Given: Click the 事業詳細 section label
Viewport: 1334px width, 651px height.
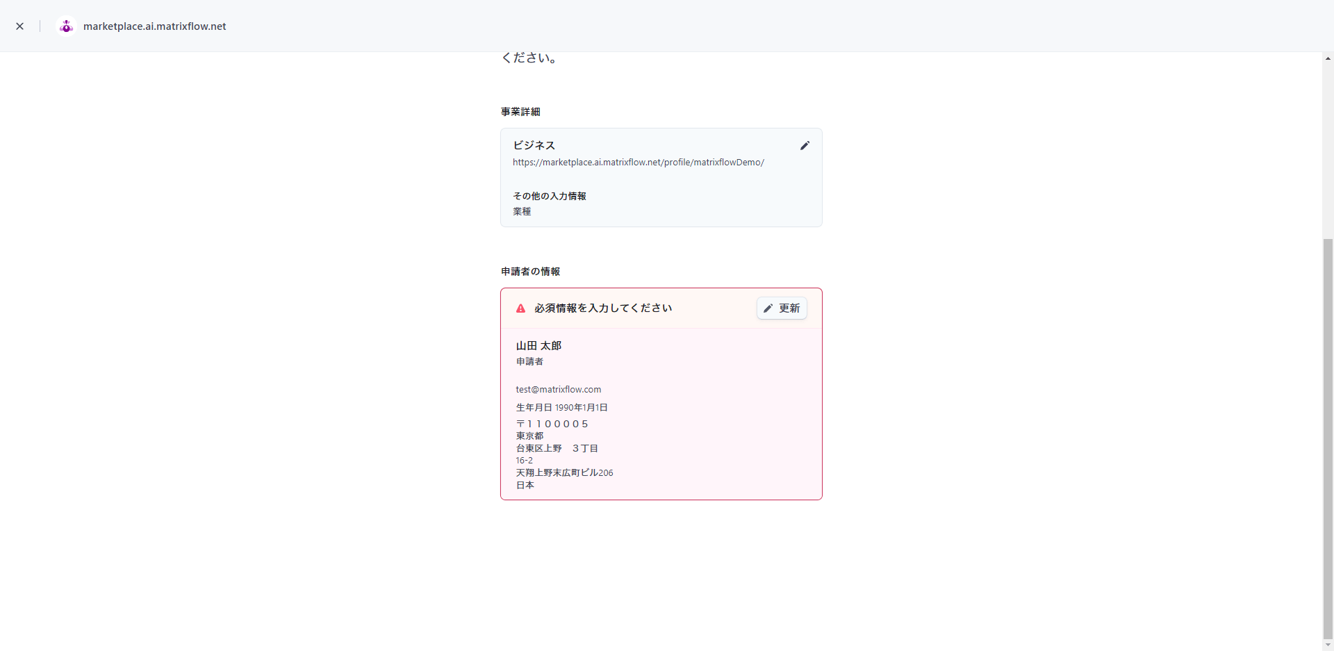Looking at the screenshot, I should click(x=520, y=112).
